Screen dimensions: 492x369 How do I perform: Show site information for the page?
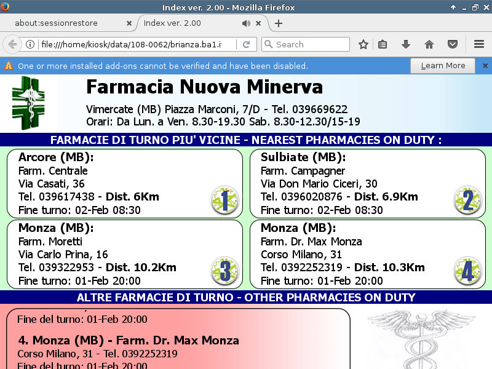pyautogui.click(x=30, y=44)
